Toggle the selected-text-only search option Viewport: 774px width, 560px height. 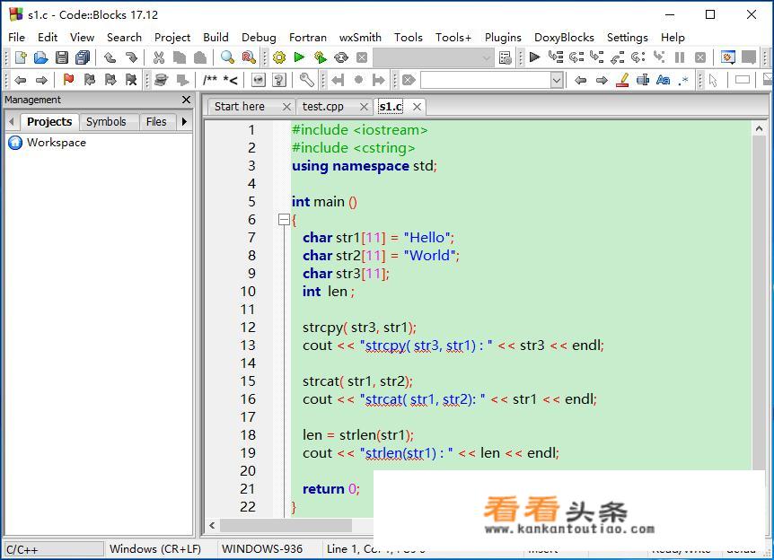click(643, 80)
